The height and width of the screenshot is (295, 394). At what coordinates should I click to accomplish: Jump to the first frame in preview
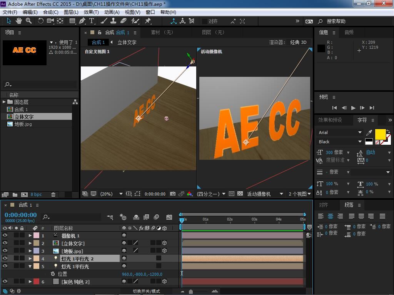tap(334, 108)
